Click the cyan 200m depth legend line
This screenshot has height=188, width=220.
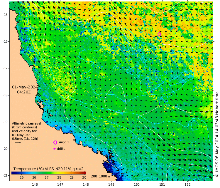click(96, 179)
